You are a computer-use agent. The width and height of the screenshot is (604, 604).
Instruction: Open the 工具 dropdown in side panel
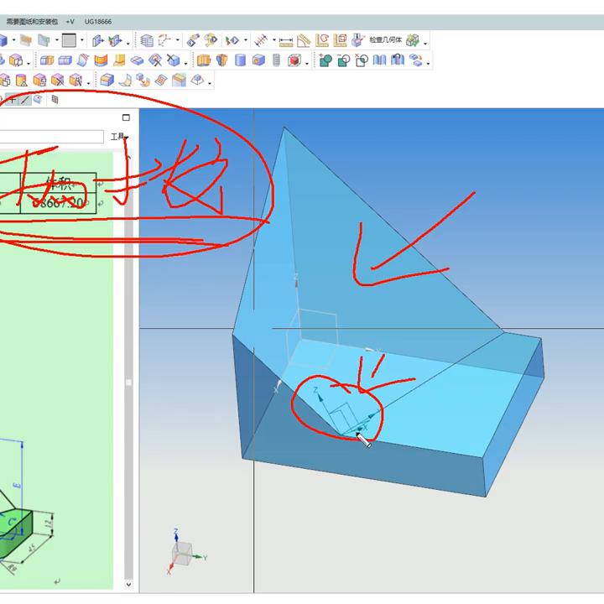(118, 137)
